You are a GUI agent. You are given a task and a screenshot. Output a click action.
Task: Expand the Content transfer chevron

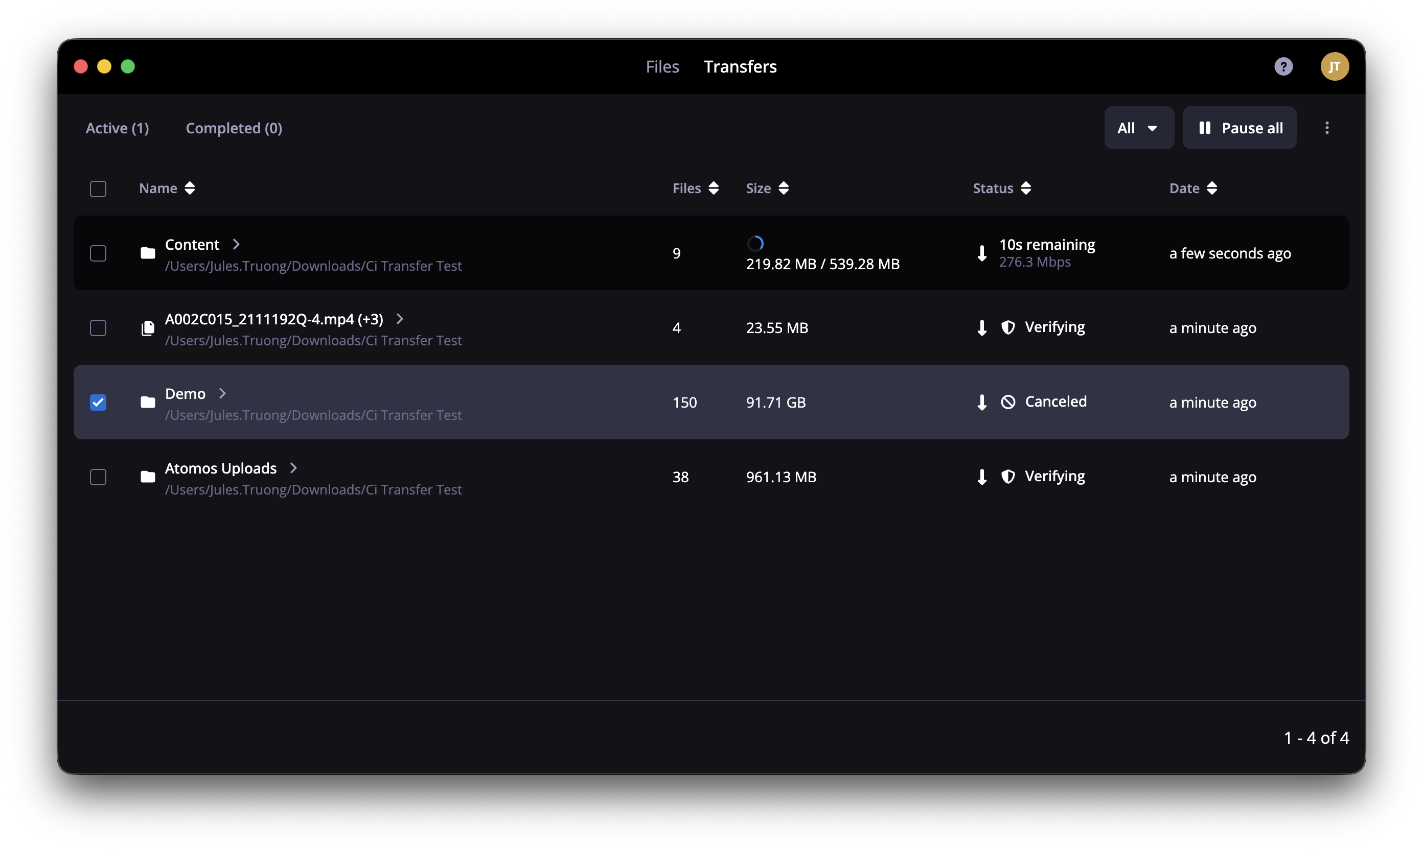coord(236,245)
